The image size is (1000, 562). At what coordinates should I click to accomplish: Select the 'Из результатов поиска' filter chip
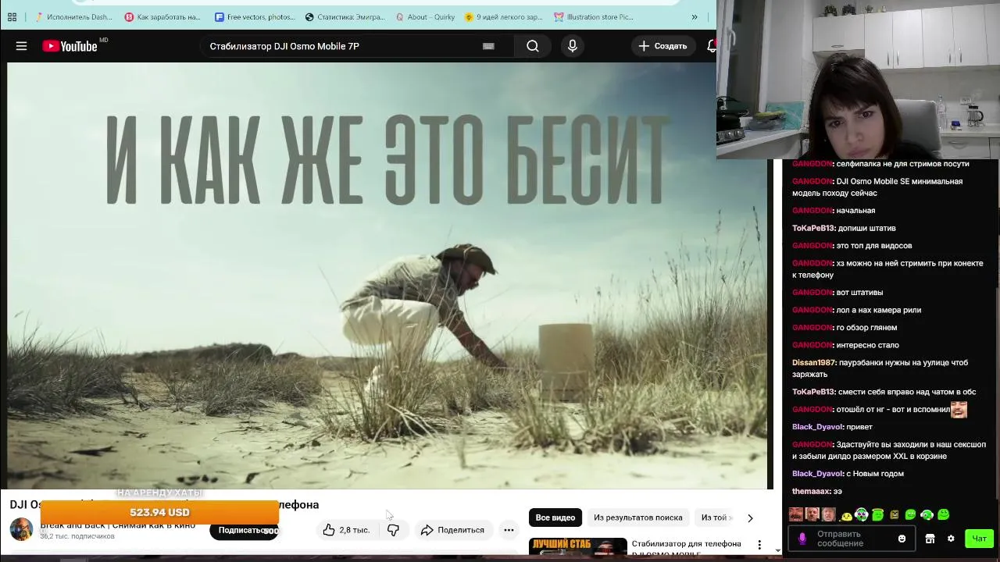[637, 518]
